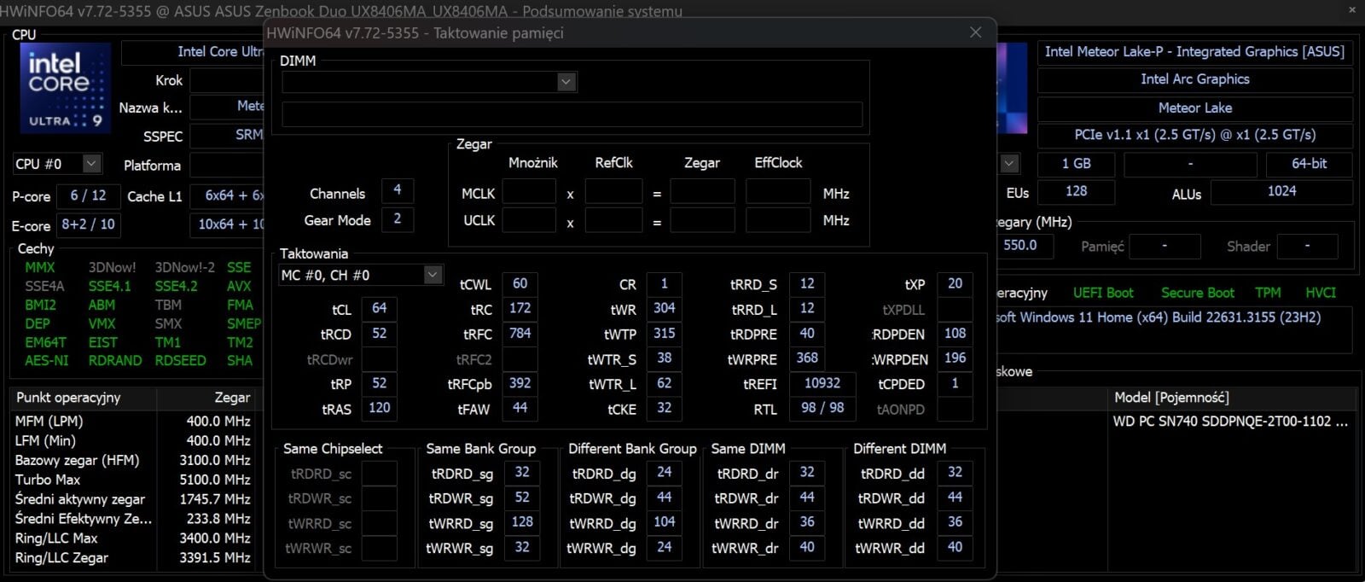Screen dimensions: 1365x582
Task: Click the tWRWR_dr value 40
Action: (x=807, y=547)
